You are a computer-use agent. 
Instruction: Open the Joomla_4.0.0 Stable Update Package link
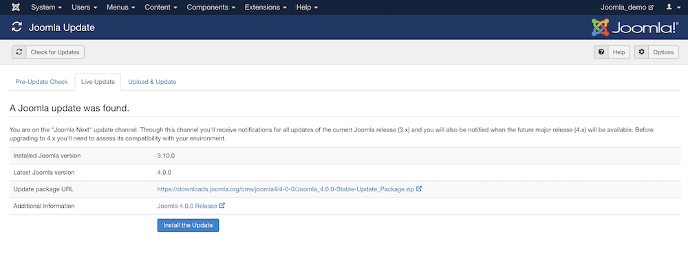[x=286, y=189]
